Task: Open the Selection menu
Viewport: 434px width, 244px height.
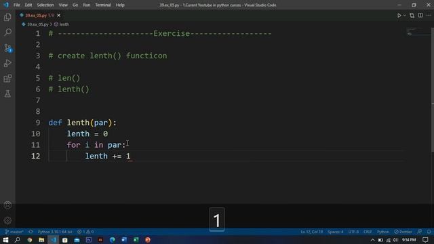Action: click(45, 5)
